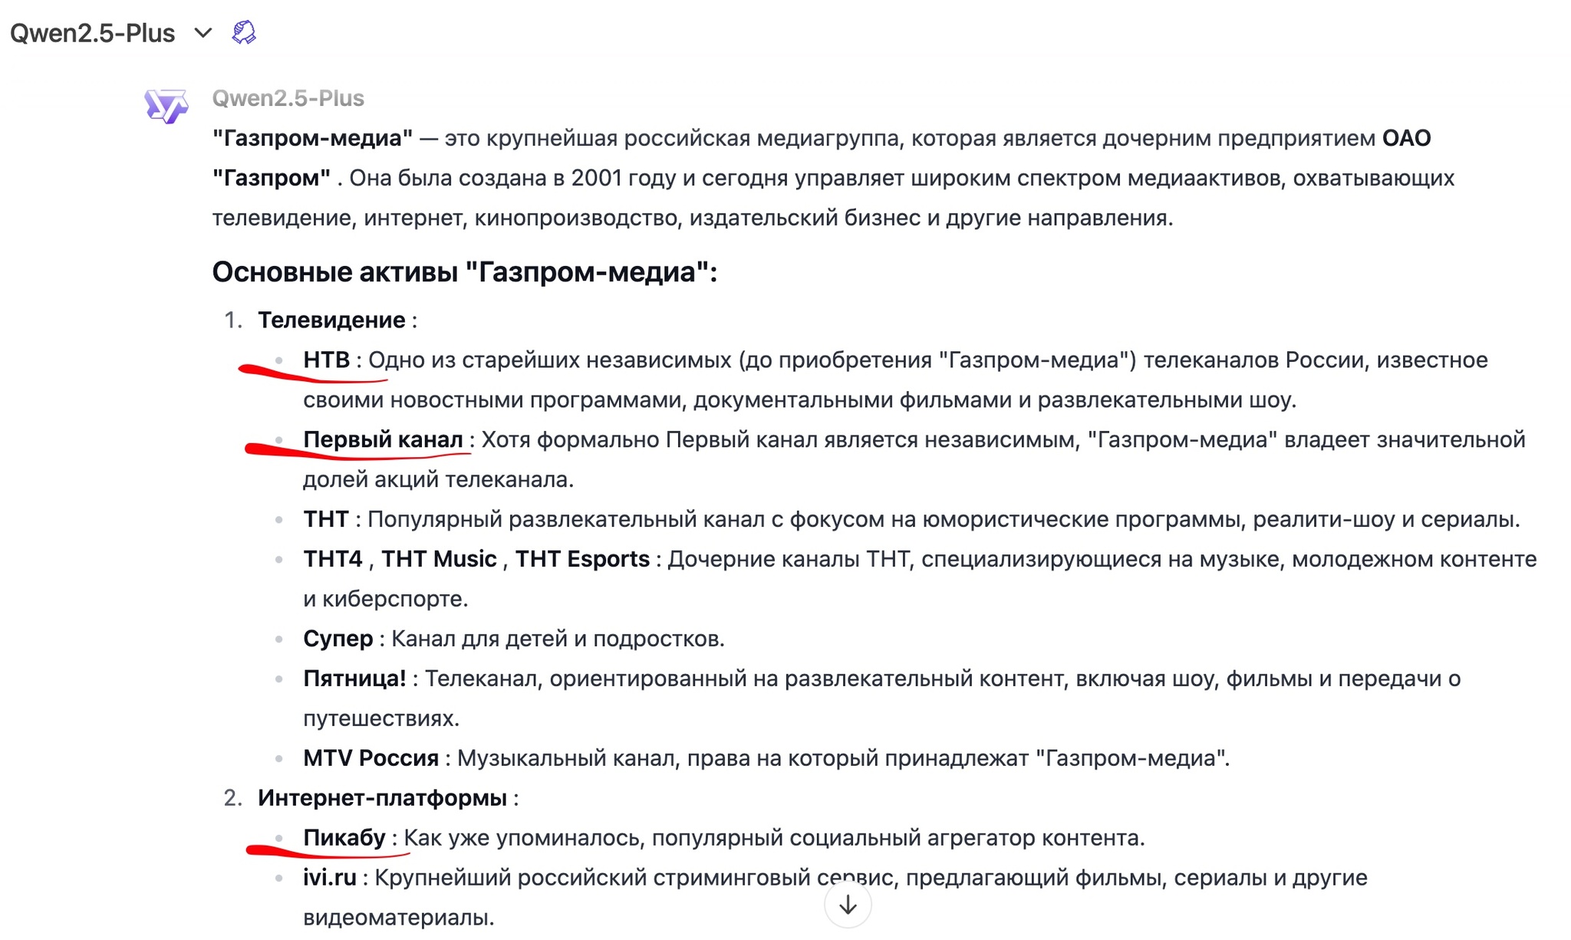Click the handshake icon beside the model name
Viewport: 1571px width, 940px height.
[x=244, y=32]
